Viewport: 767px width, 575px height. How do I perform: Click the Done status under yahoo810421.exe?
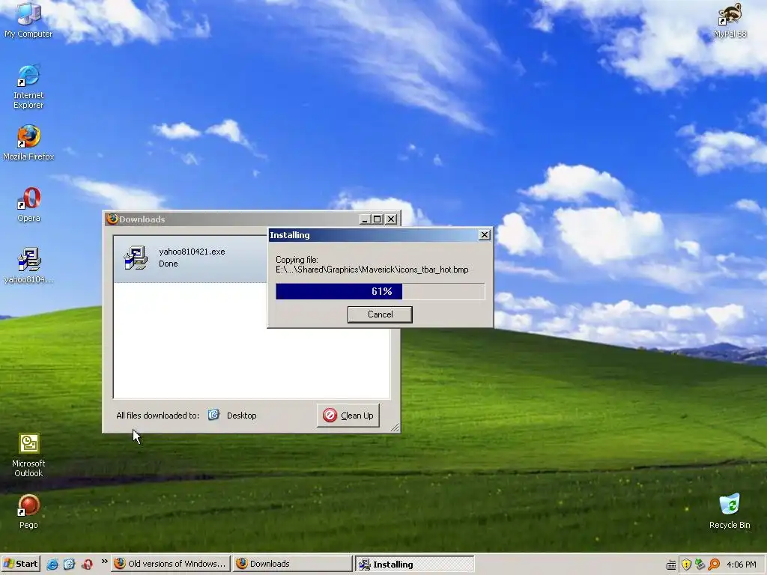[169, 264]
